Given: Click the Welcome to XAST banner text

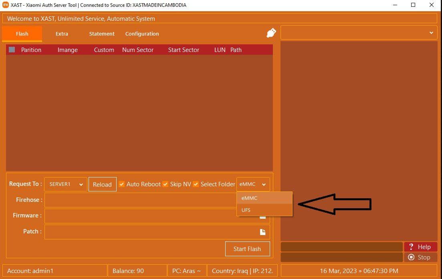Looking at the screenshot, I should click(x=81, y=18).
